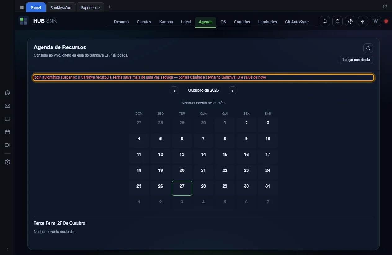
Task: Click the Nenhum evento neste dia text
Action: (55, 232)
